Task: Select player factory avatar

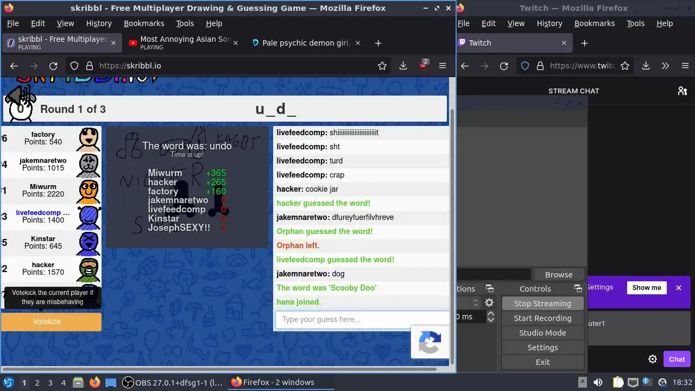Action: click(x=89, y=139)
